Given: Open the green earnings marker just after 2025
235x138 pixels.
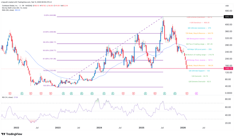Looking at the screenshot, I should 145,94.
